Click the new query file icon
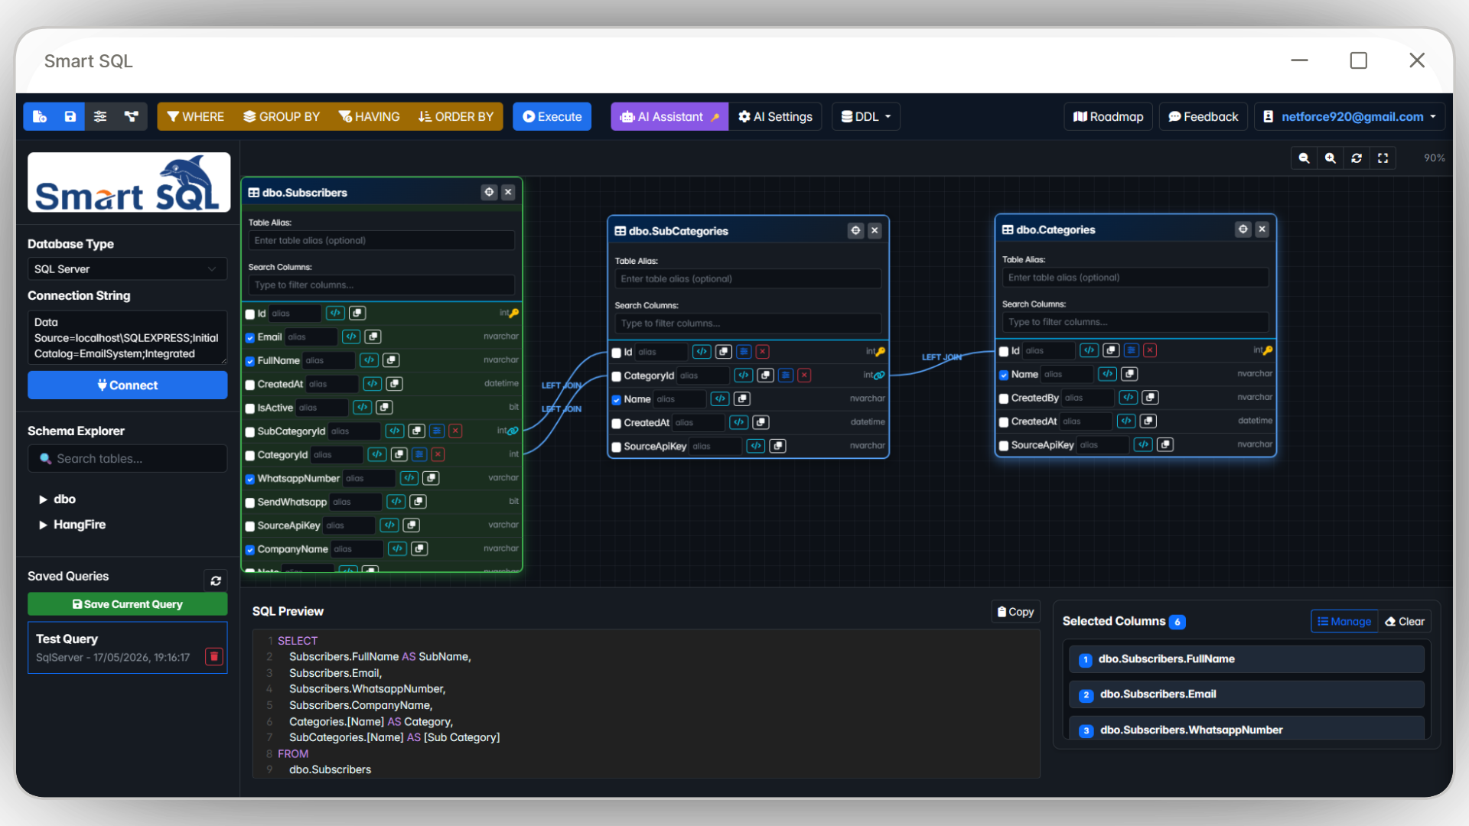This screenshot has height=826, width=1469. tap(39, 116)
